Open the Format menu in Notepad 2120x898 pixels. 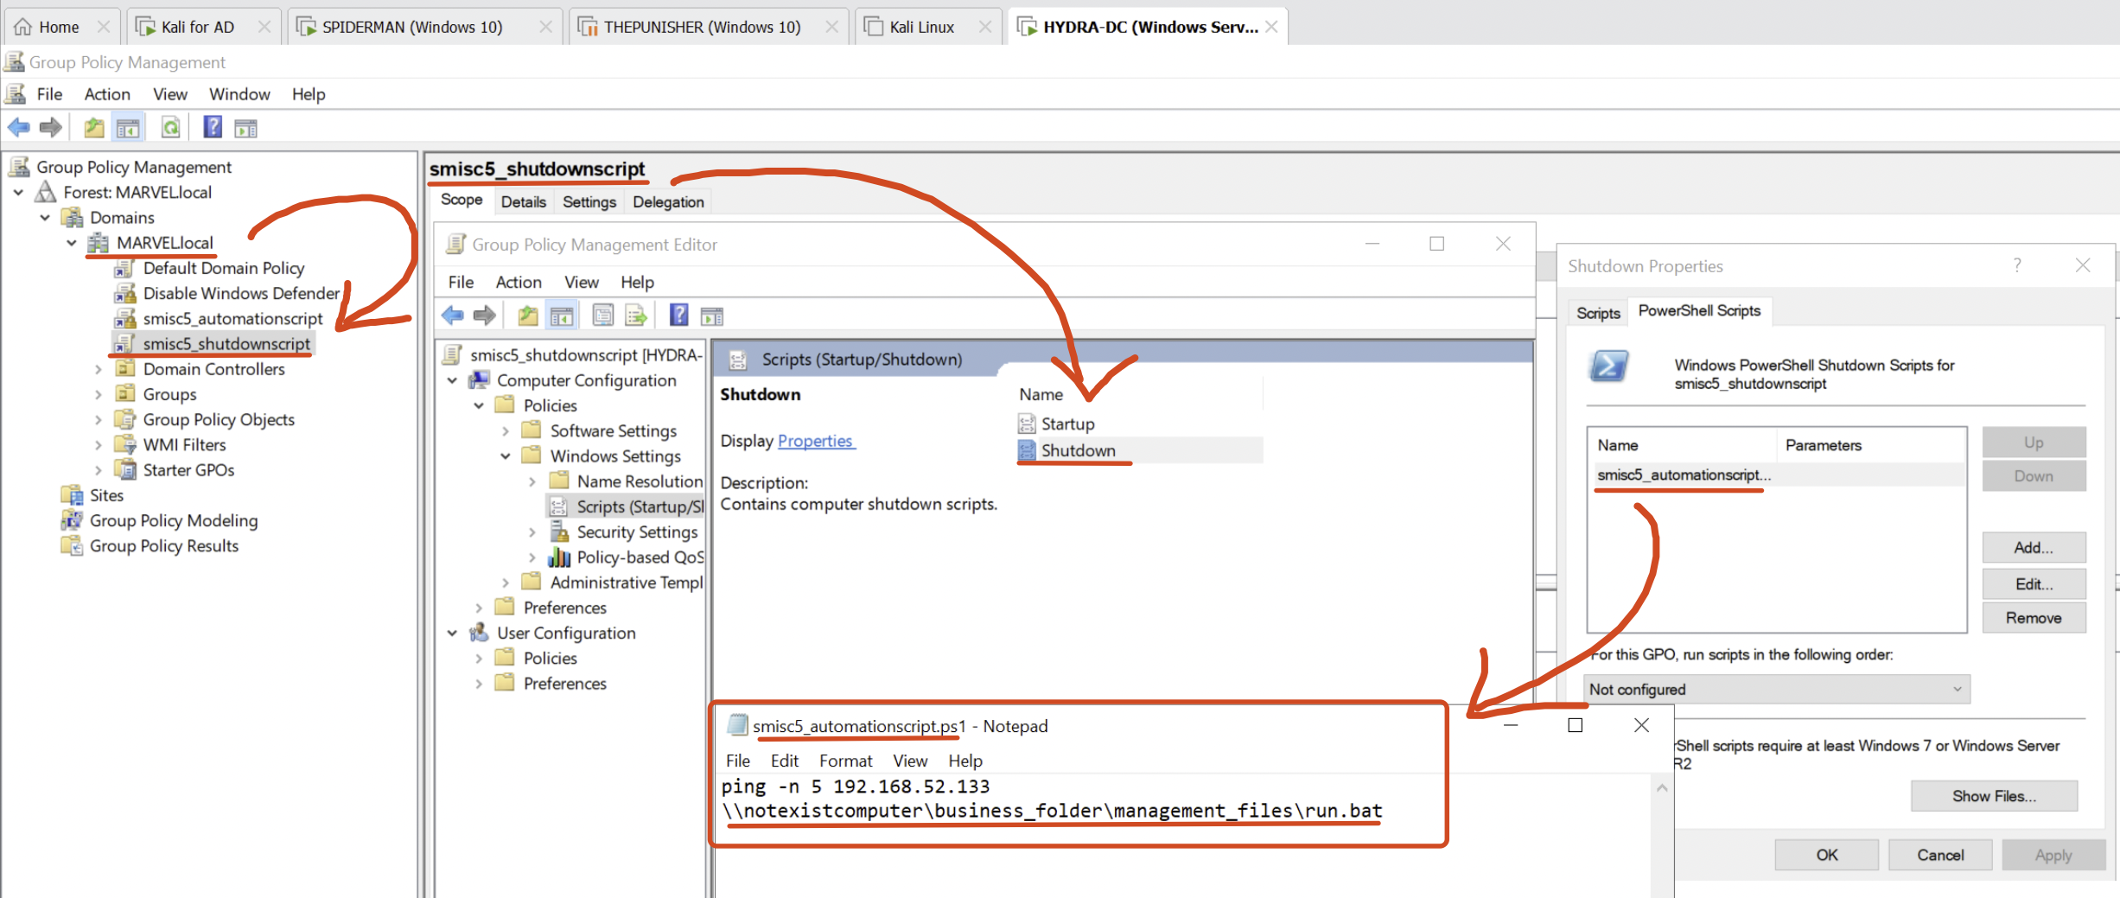click(845, 761)
